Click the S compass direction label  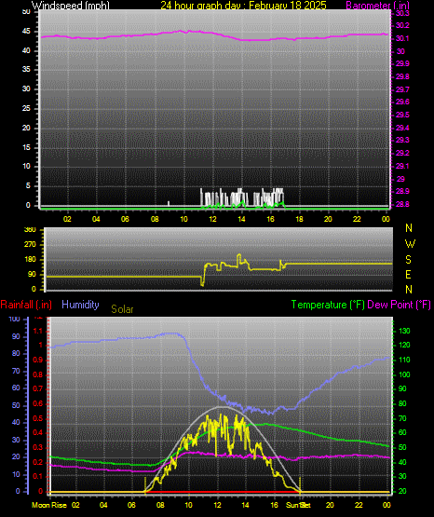408,260
